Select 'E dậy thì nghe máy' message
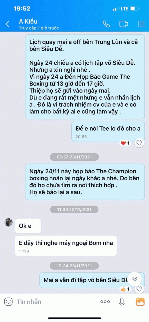Screen dimensions: 149x322 click(x=66, y=246)
